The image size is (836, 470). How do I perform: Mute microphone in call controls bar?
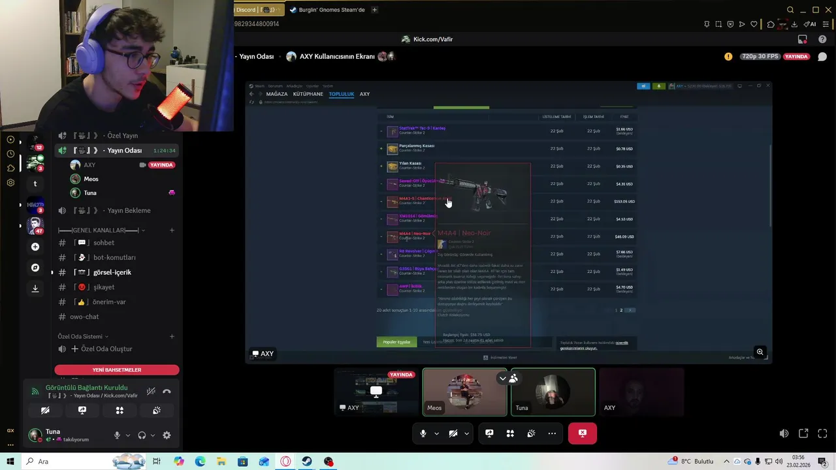click(423, 433)
